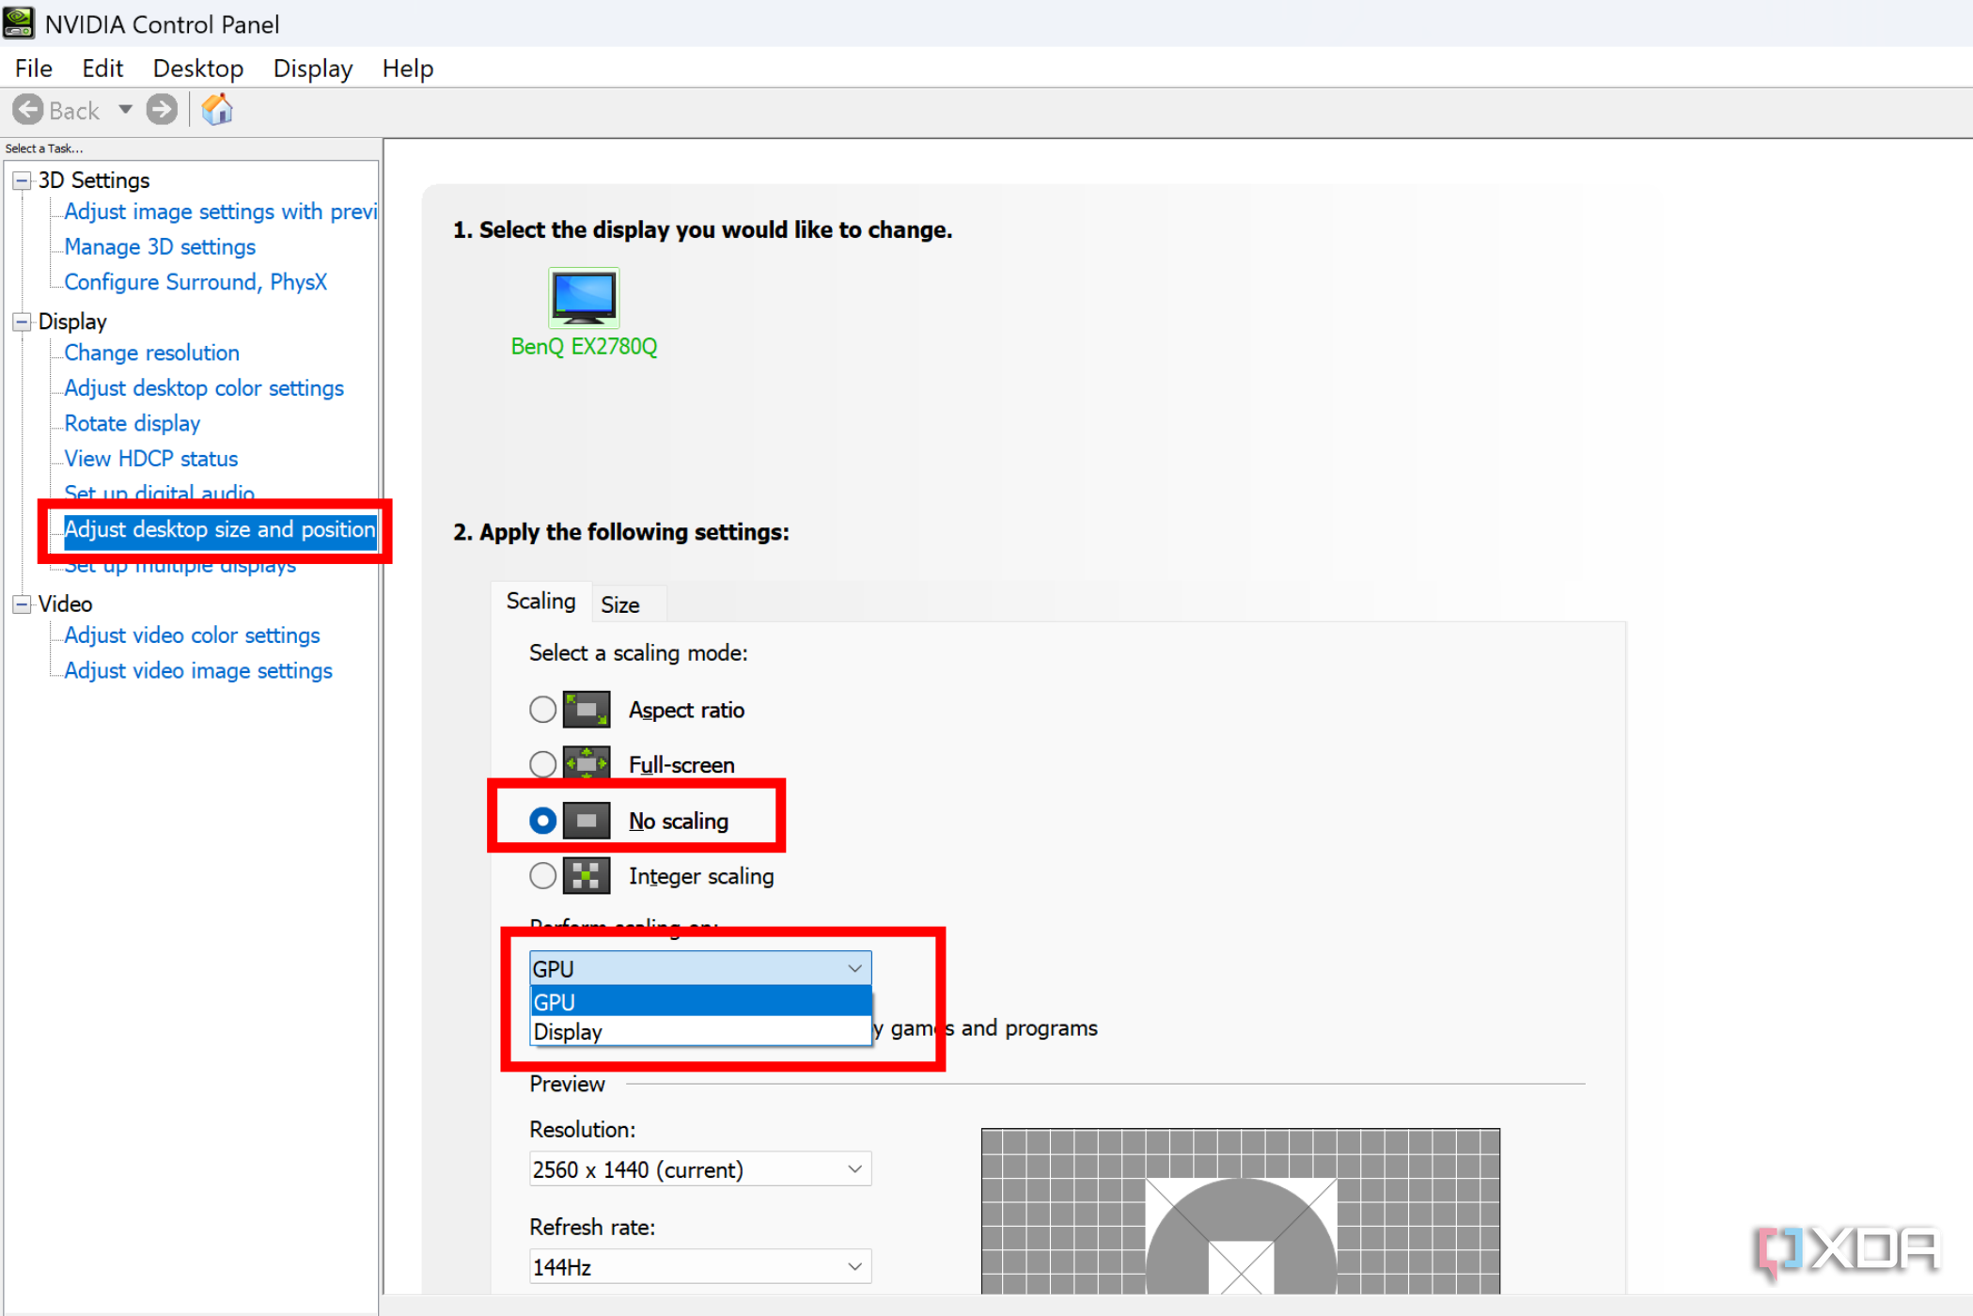The height and width of the screenshot is (1316, 1973).
Task: Open the Refresh rate 144Hz dropdown
Action: tap(700, 1267)
